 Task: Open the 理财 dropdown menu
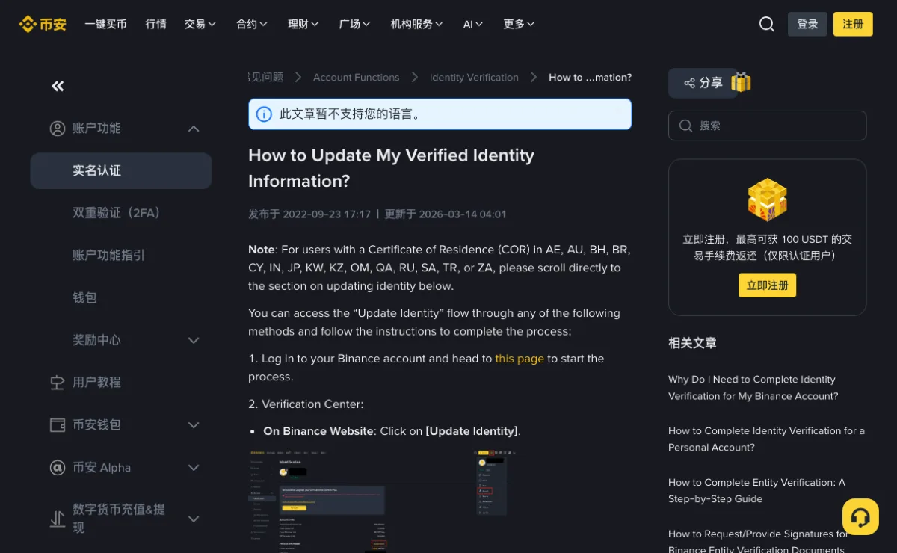point(303,24)
